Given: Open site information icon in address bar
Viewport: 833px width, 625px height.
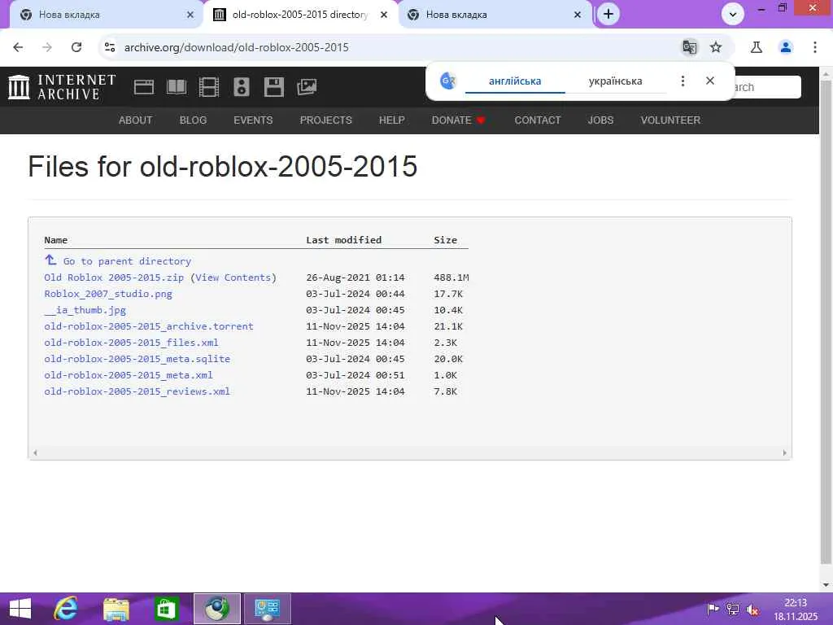Looking at the screenshot, I should [x=110, y=47].
